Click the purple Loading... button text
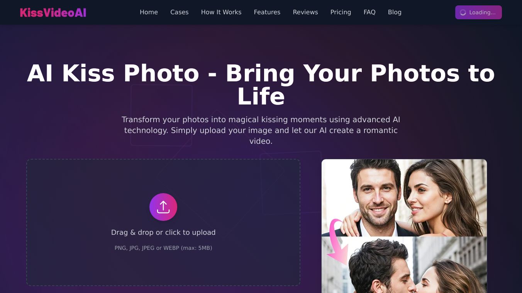The height and width of the screenshot is (293, 522). (x=482, y=12)
